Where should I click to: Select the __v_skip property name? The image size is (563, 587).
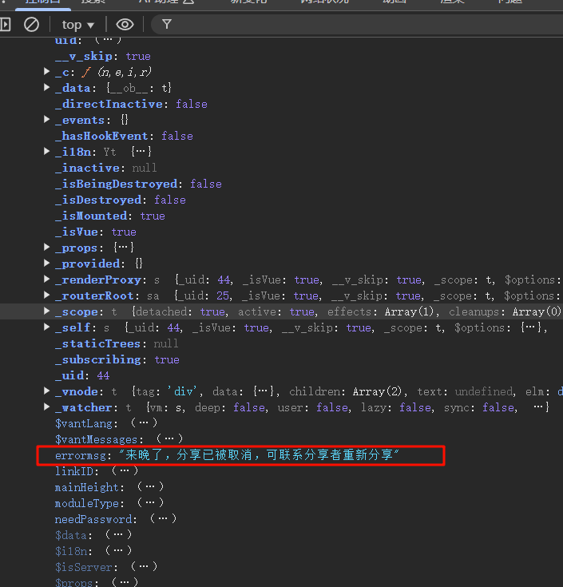pos(84,56)
